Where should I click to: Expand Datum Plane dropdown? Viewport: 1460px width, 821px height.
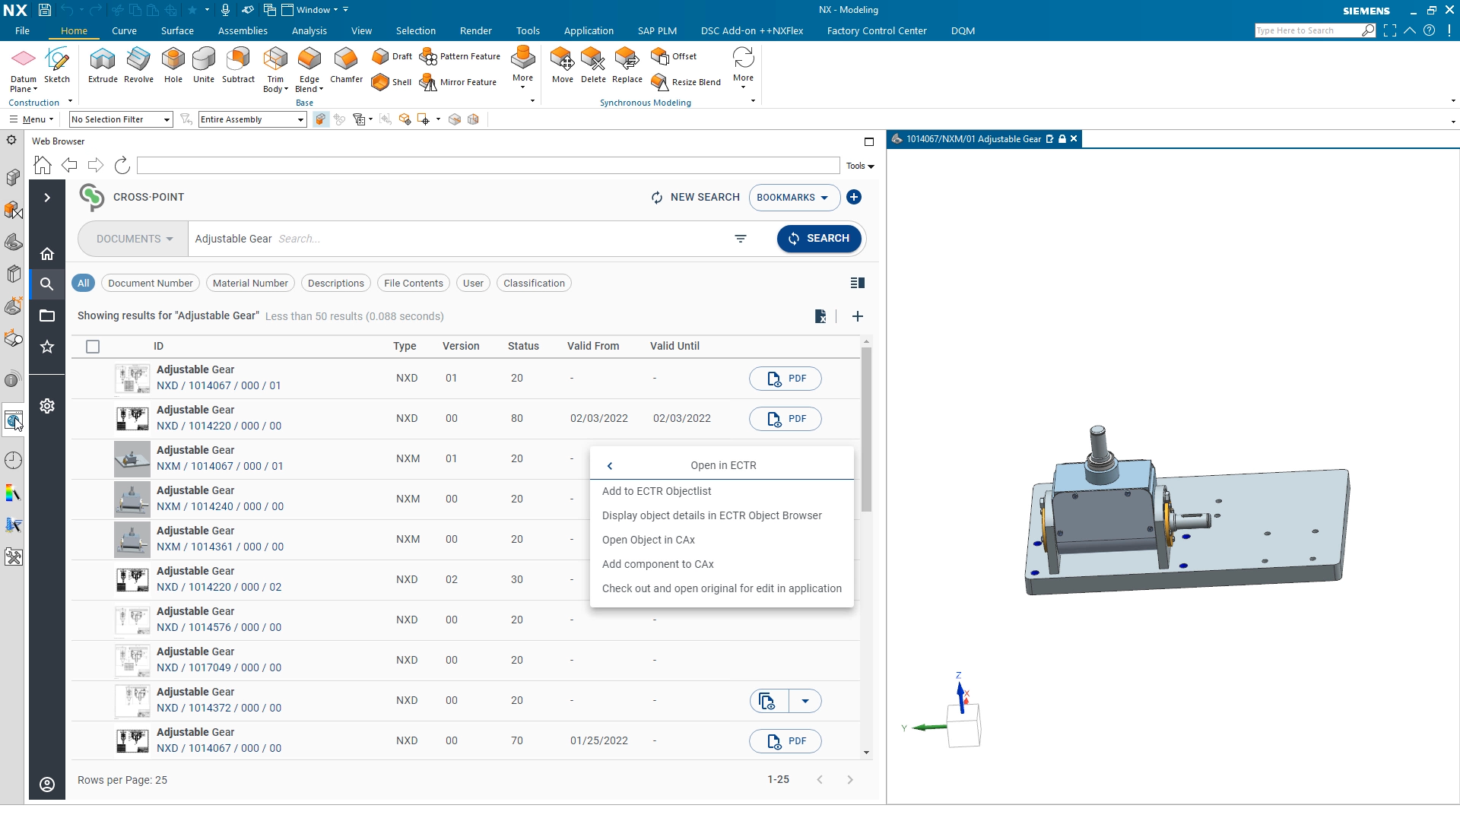[x=35, y=90]
